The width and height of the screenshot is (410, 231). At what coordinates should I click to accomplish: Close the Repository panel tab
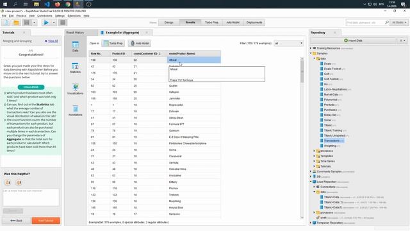pyautogui.click(x=335, y=33)
